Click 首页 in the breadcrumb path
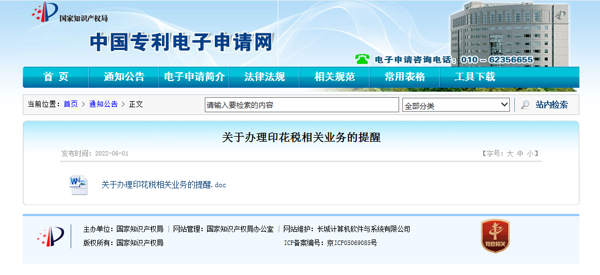Viewport: 600px width, 275px height. point(71,104)
